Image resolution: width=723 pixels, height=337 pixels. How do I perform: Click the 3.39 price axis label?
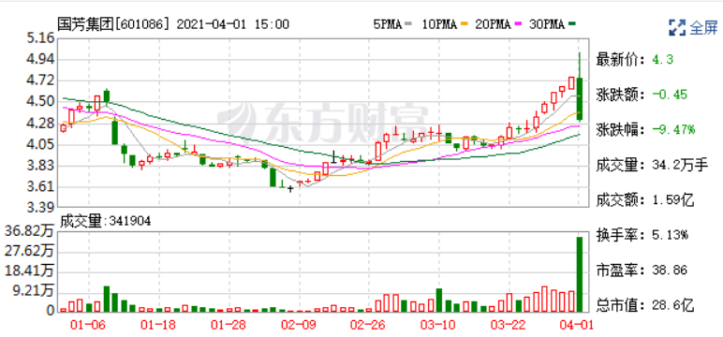pos(39,206)
